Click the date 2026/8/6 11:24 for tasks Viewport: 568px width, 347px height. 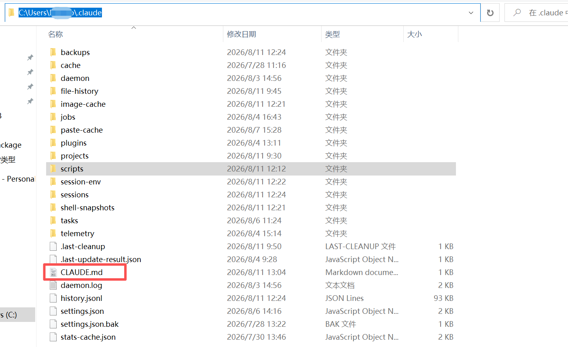(254, 220)
